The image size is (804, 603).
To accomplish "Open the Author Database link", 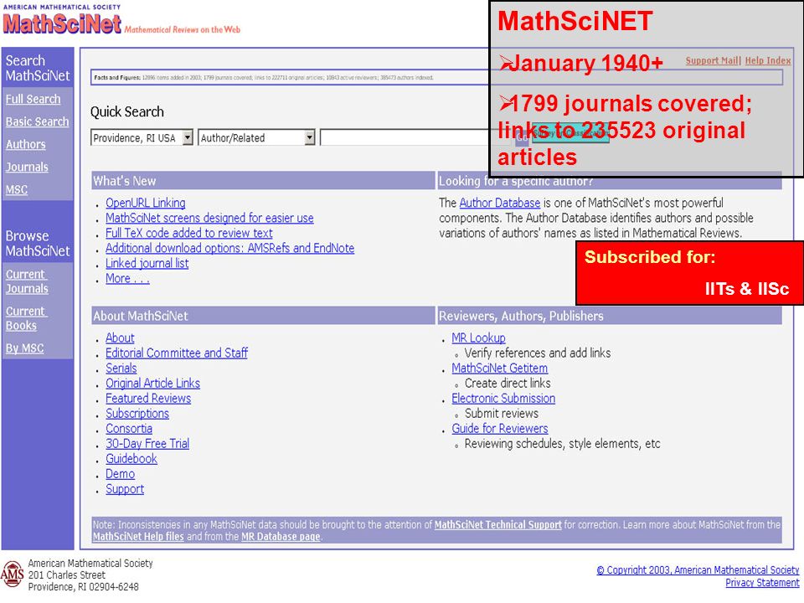I will pos(500,203).
